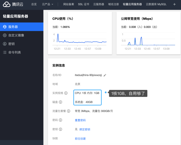Click the 密钥 key icon in sidebar
Viewport: 181px width, 145px height.
tap(5, 44)
